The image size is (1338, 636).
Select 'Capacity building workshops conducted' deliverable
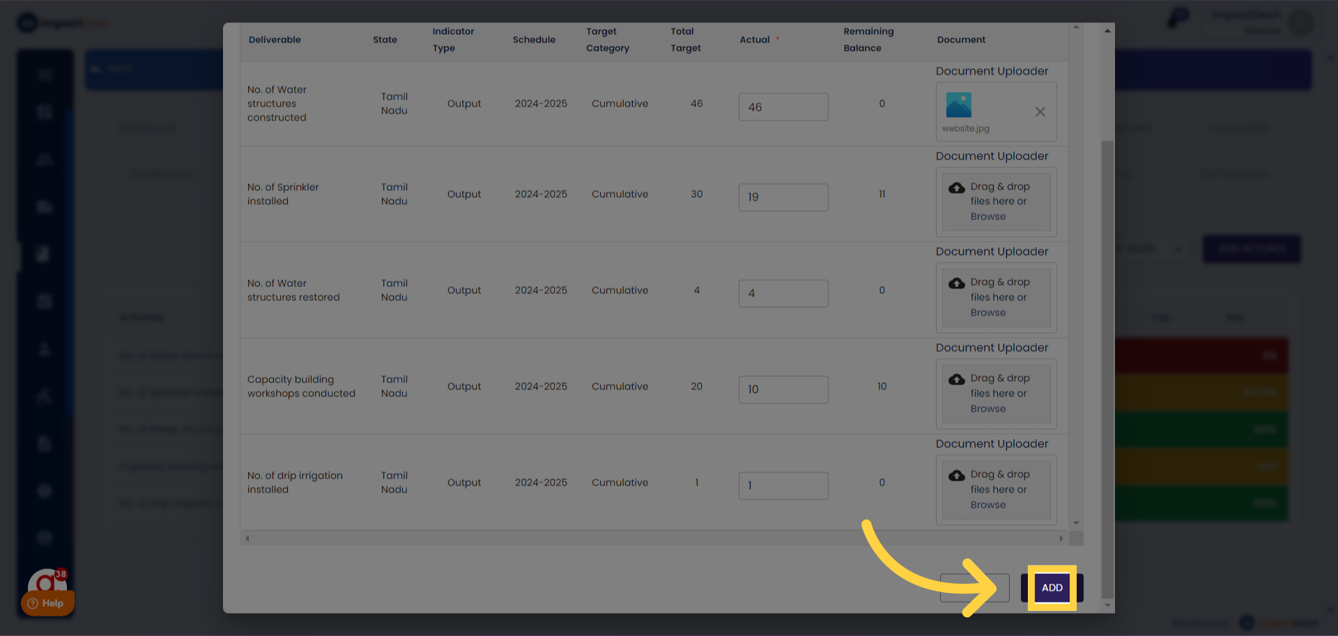tap(301, 387)
